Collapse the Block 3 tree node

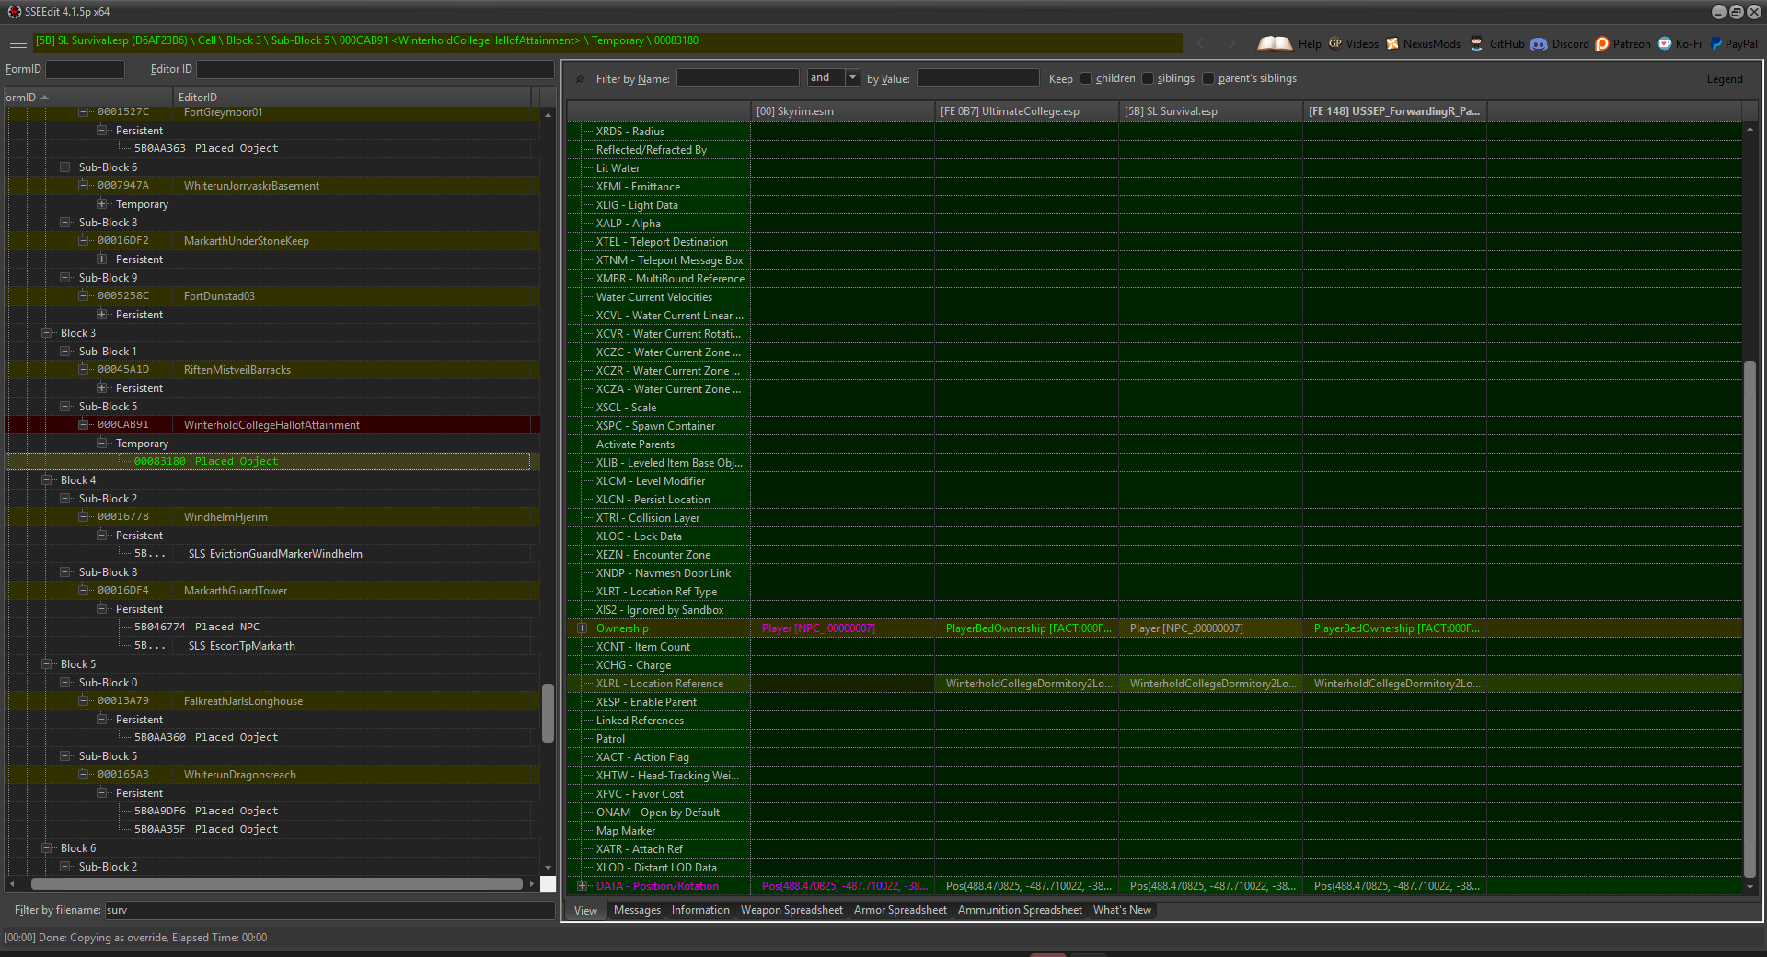[47, 333]
